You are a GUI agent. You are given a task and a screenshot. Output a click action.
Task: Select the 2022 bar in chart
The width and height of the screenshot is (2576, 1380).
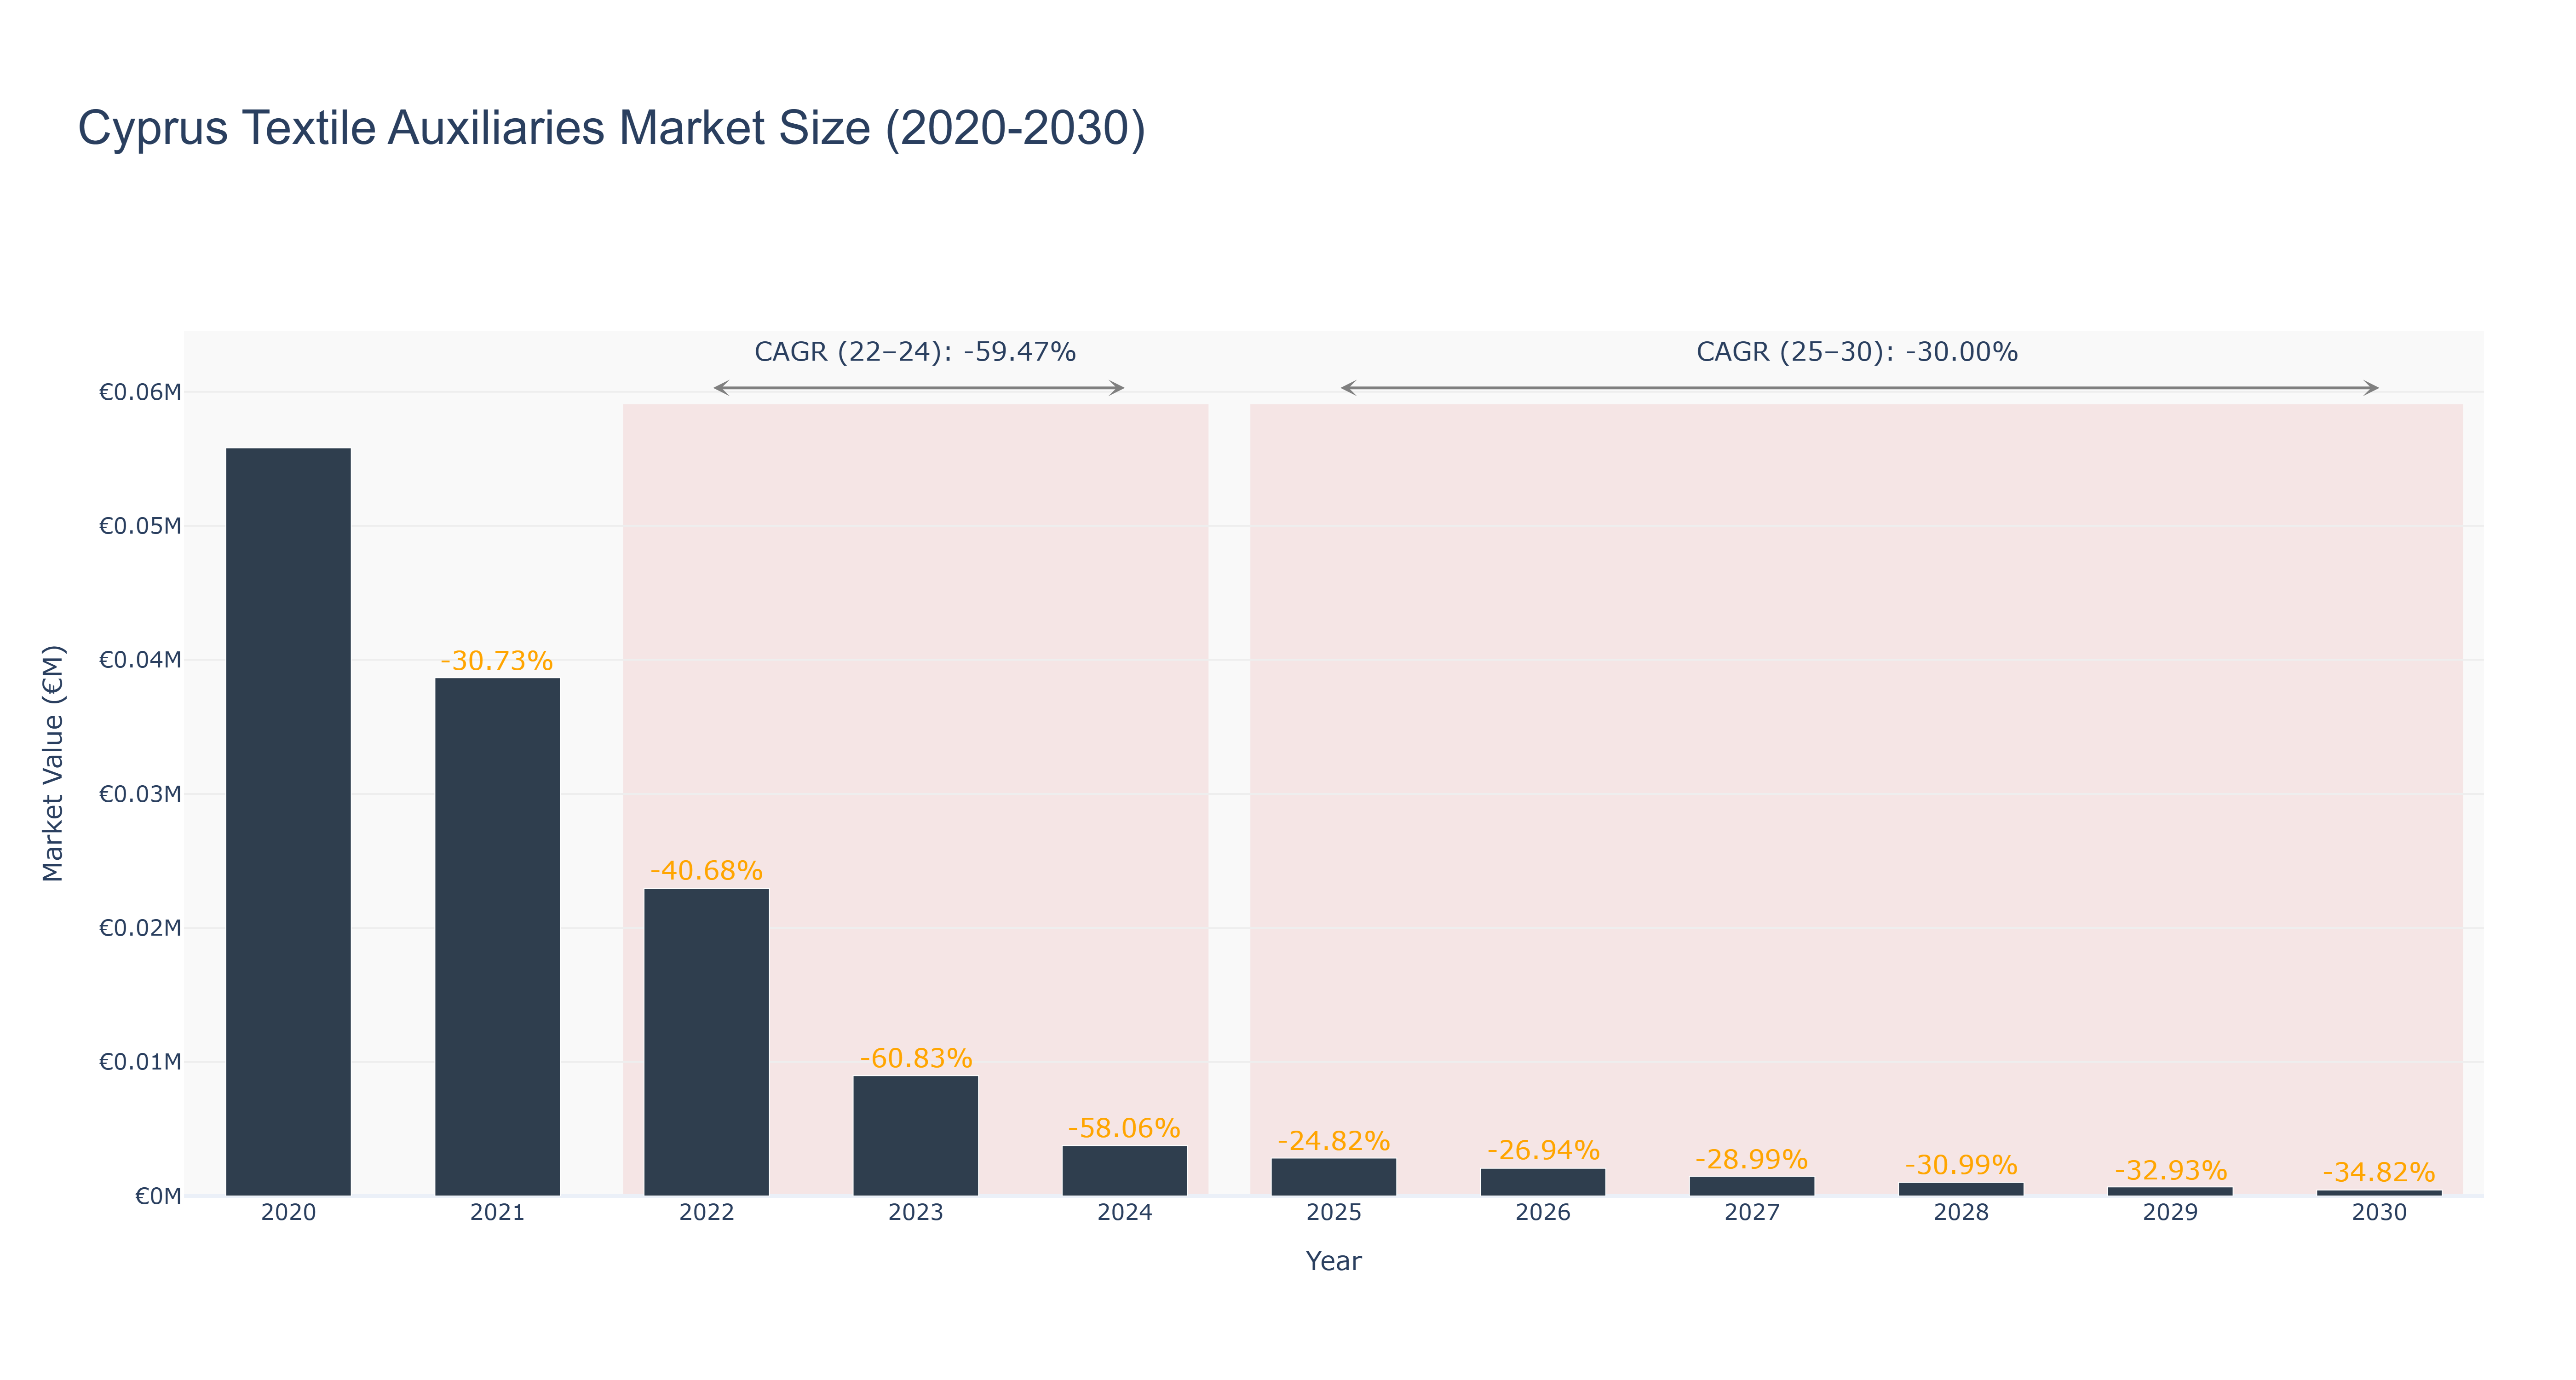click(x=706, y=1042)
